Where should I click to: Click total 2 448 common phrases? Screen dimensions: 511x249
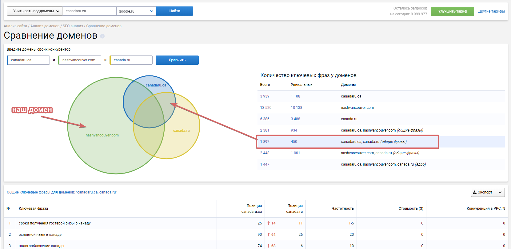pos(265,153)
